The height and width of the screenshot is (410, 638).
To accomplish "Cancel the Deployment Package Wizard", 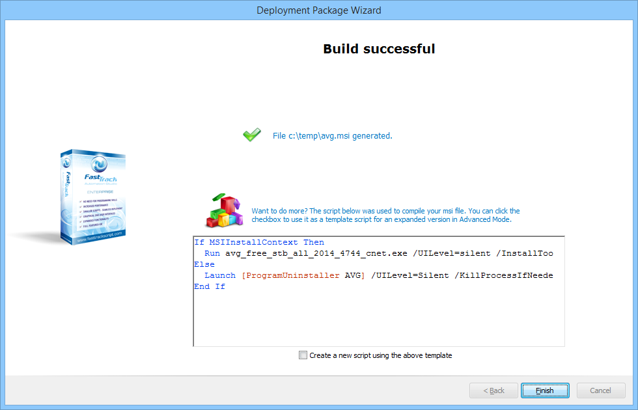I will point(600,390).
